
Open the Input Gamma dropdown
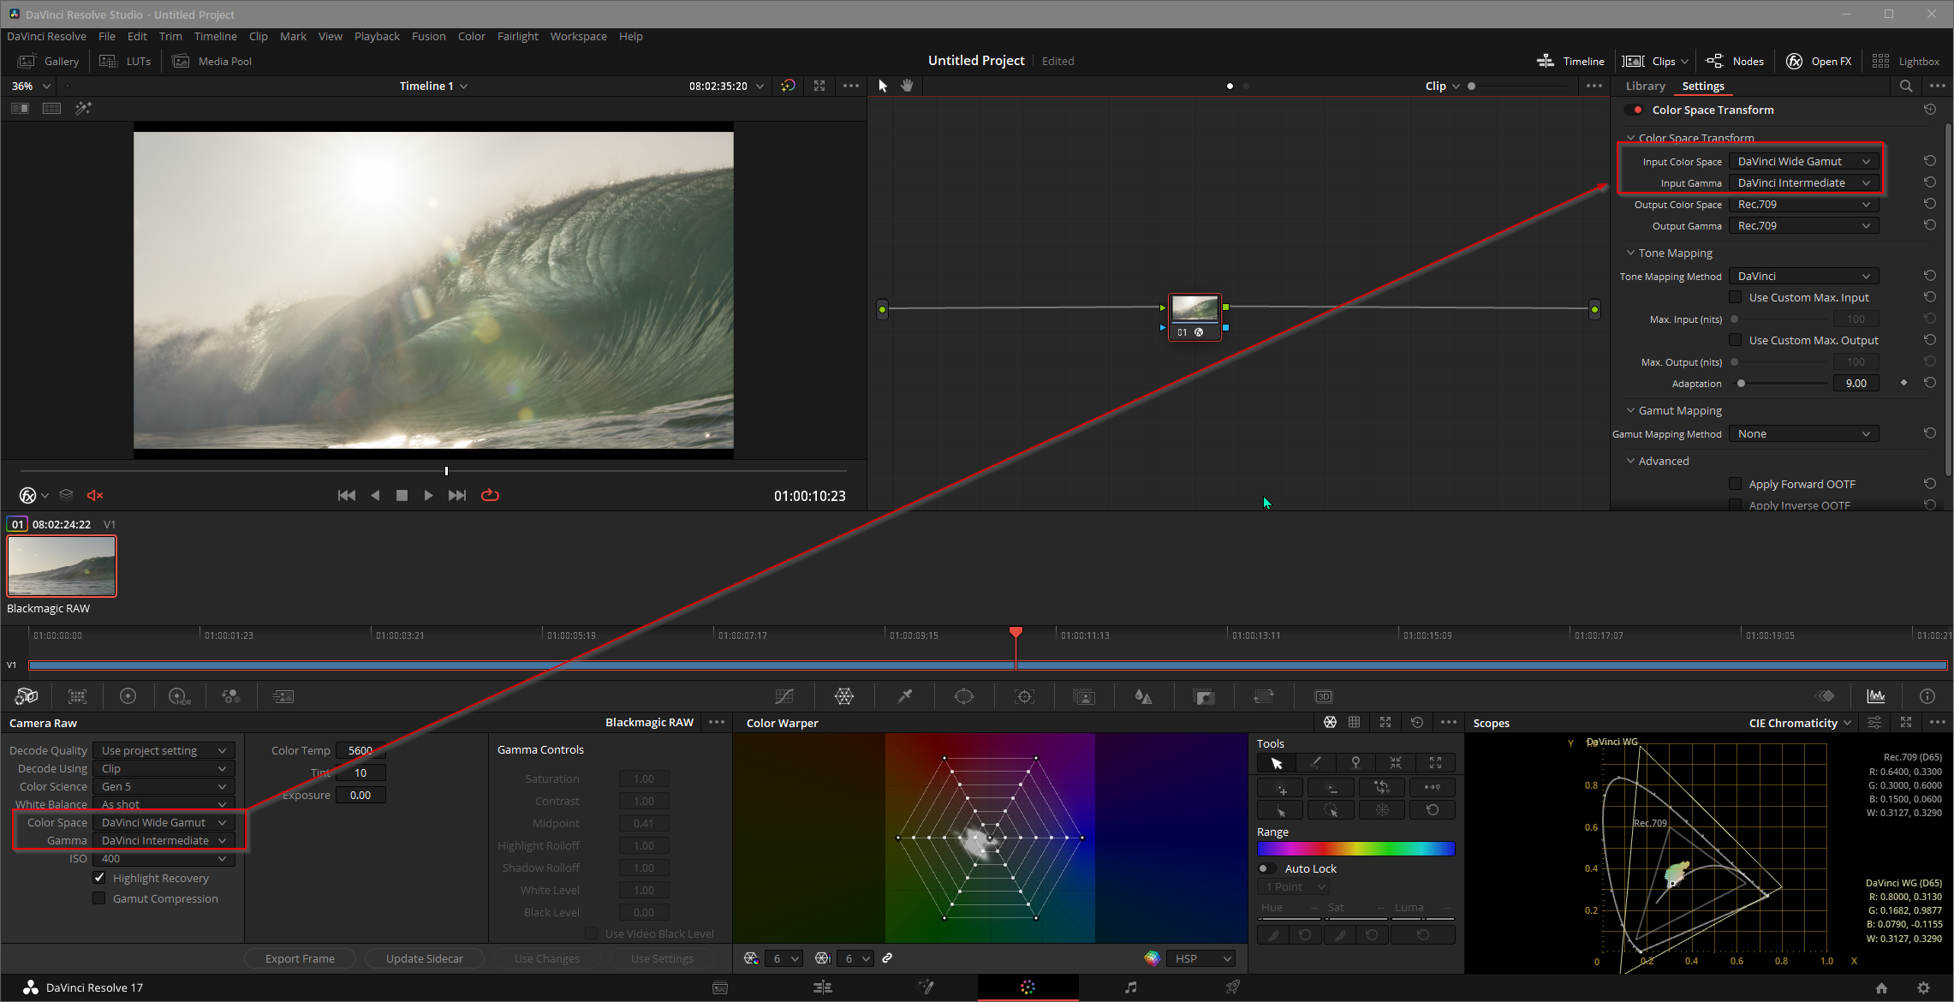[1803, 182]
